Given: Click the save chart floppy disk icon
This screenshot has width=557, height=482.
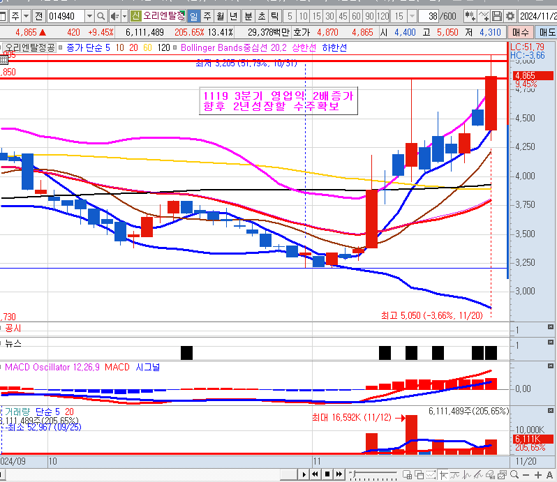Looking at the screenshot, I should point(496,16).
